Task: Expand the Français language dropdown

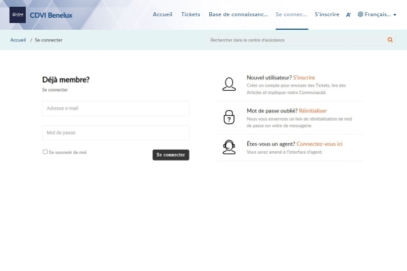Action: pos(381,14)
